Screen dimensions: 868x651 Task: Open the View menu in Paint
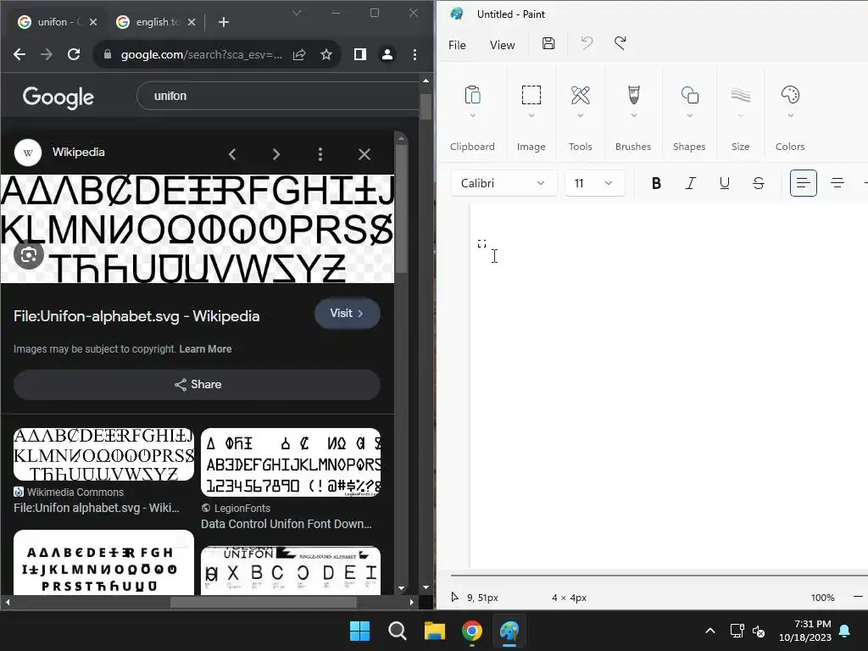click(x=502, y=45)
